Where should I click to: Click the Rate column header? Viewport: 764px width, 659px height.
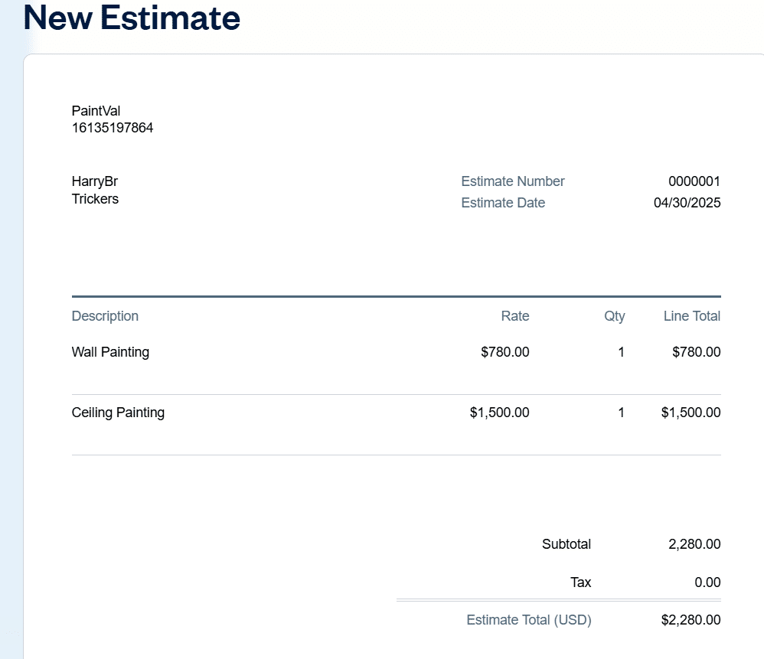point(514,315)
